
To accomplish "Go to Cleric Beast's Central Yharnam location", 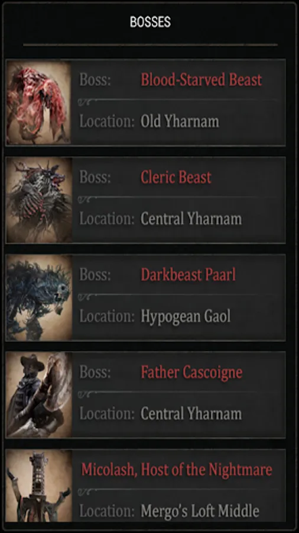I will [x=191, y=219].
